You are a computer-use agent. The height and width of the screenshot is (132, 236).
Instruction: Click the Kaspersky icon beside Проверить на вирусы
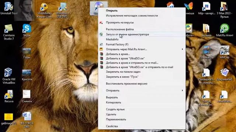coord(101,23)
